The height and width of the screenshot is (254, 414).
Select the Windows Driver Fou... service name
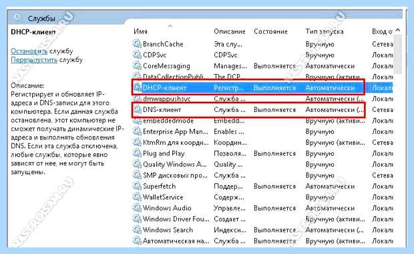pyautogui.click(x=176, y=219)
